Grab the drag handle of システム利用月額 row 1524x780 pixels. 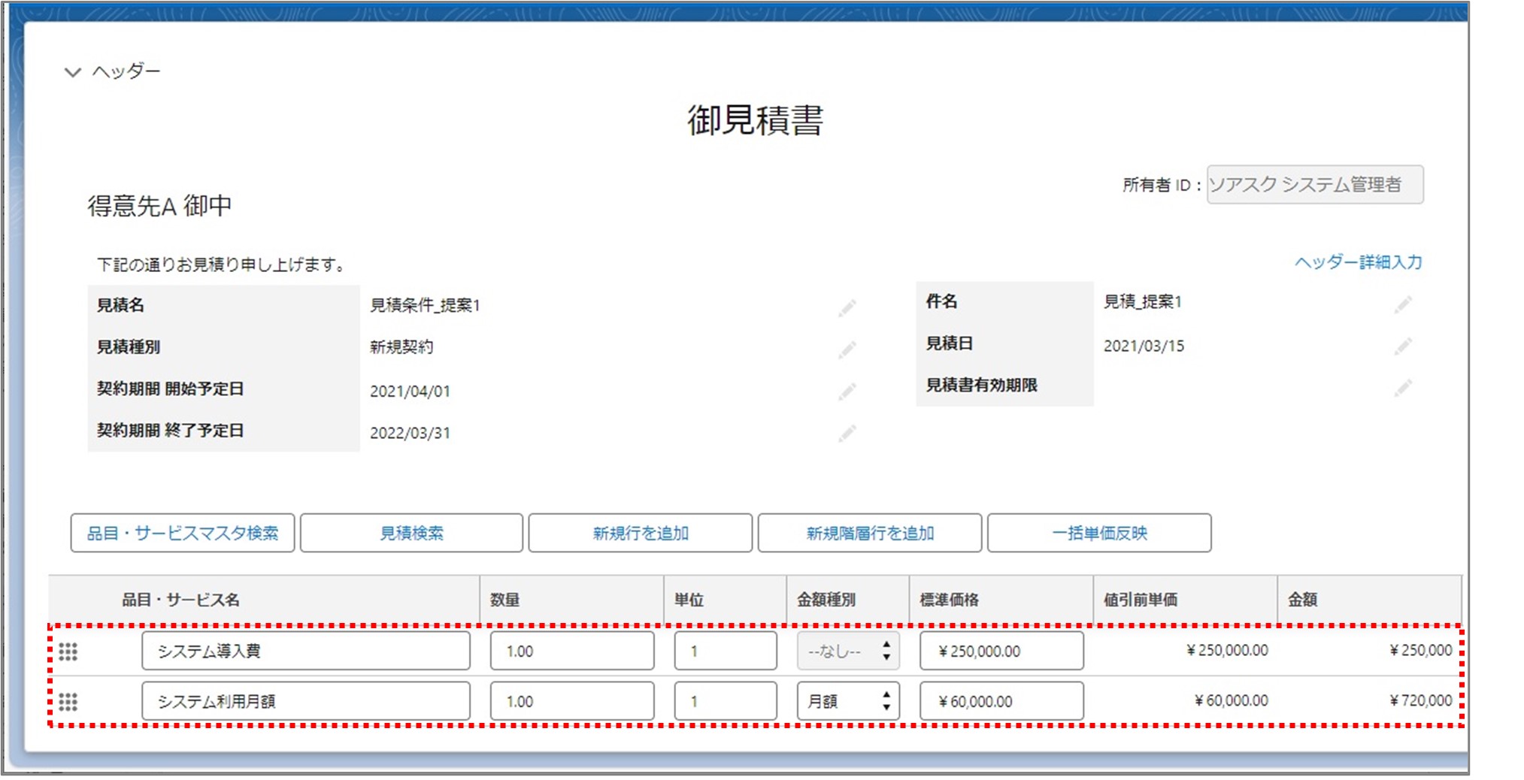pos(68,702)
